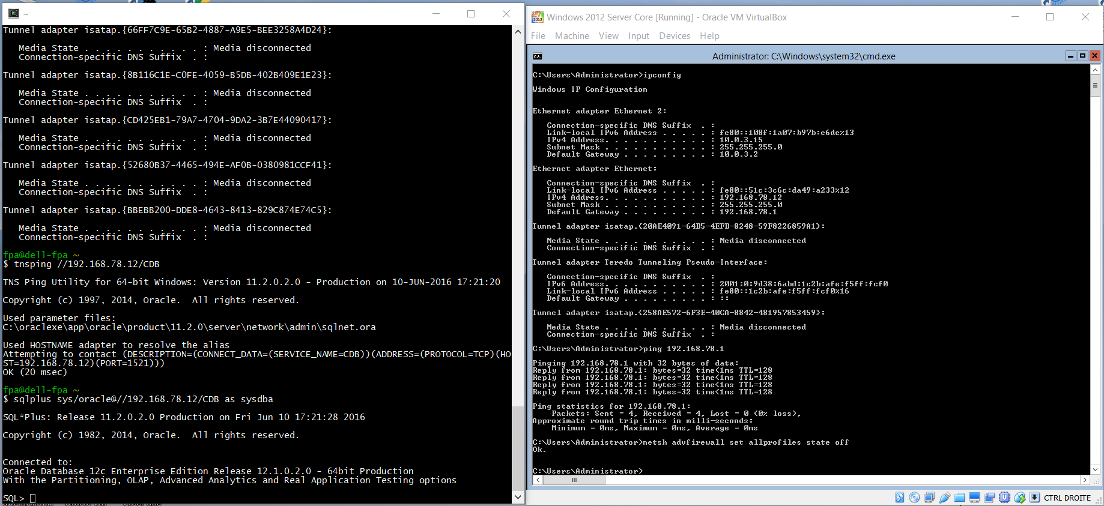The width and height of the screenshot is (1104, 506).
Task: Click the resize grip in VirtualBox status bar corner
Action: tap(1098, 499)
